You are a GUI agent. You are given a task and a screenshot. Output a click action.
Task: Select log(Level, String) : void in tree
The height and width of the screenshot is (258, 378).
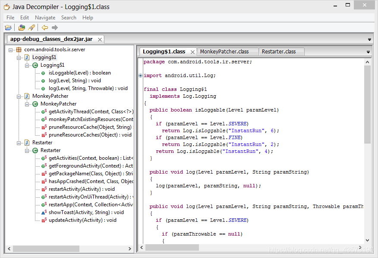(x=75, y=81)
